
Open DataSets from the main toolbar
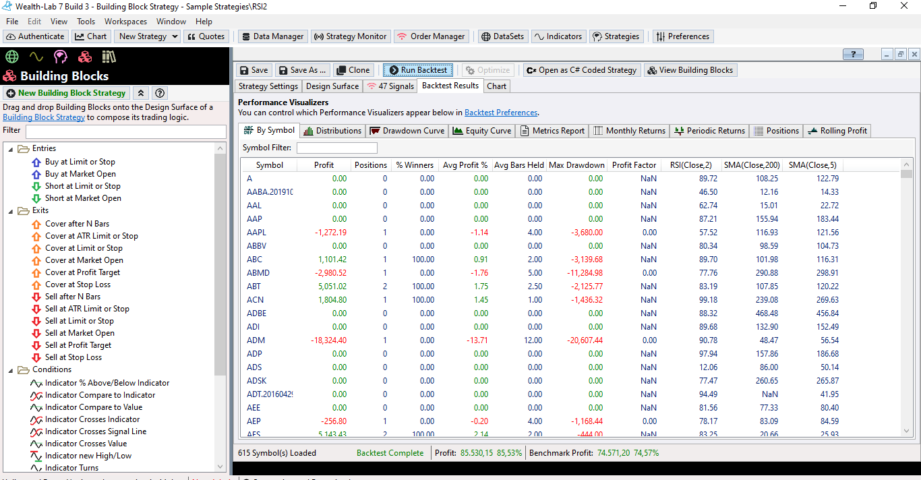pos(503,36)
